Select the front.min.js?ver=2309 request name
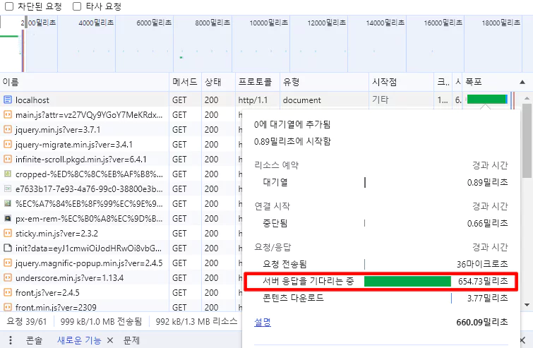This screenshot has width=533, height=348. click(56, 307)
